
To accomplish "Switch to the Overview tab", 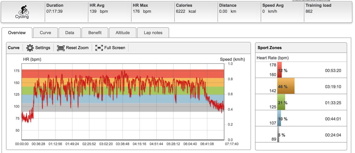I will (x=17, y=33).
